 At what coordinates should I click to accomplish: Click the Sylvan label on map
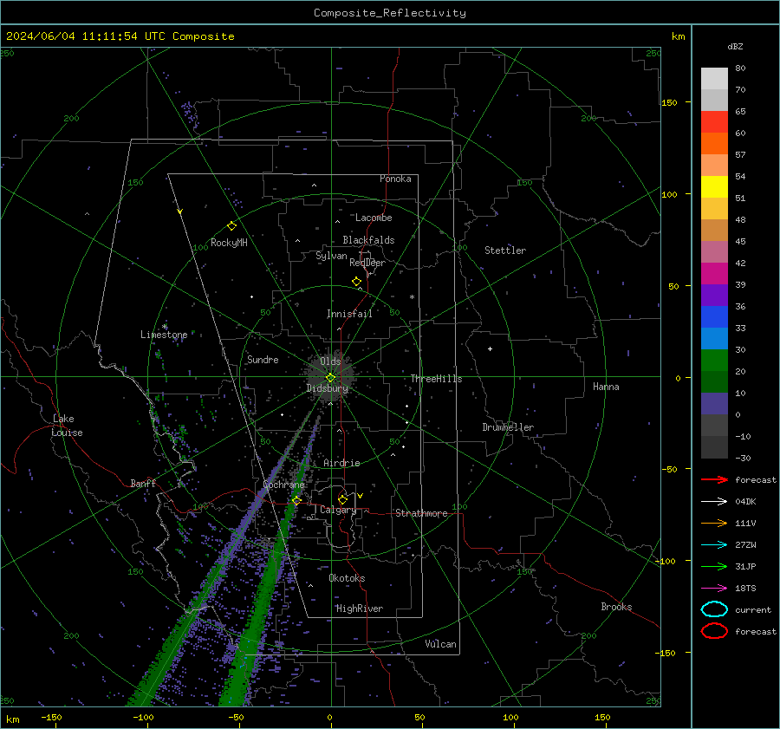point(331,256)
